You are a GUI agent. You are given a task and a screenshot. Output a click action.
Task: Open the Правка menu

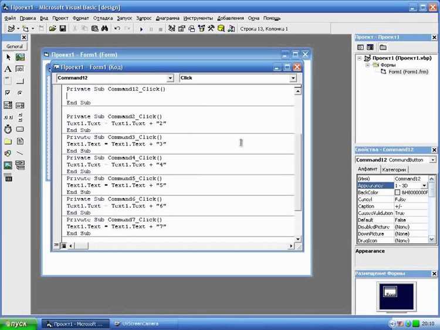point(28,18)
